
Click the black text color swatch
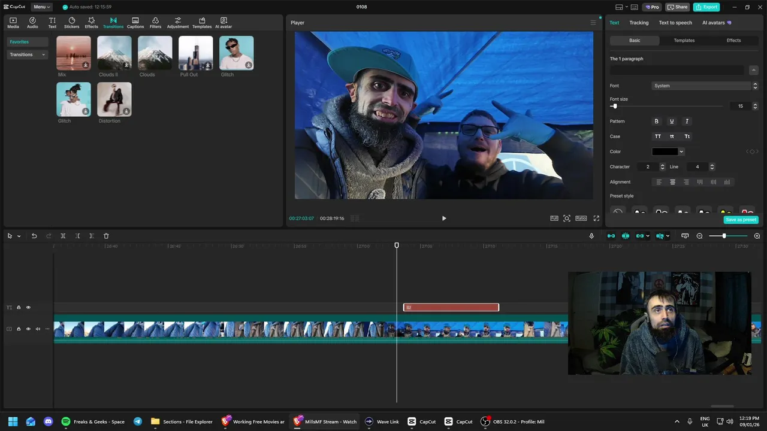(665, 151)
